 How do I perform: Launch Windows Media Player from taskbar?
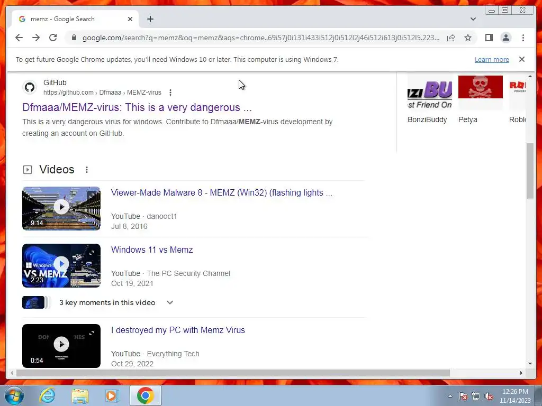click(x=112, y=395)
